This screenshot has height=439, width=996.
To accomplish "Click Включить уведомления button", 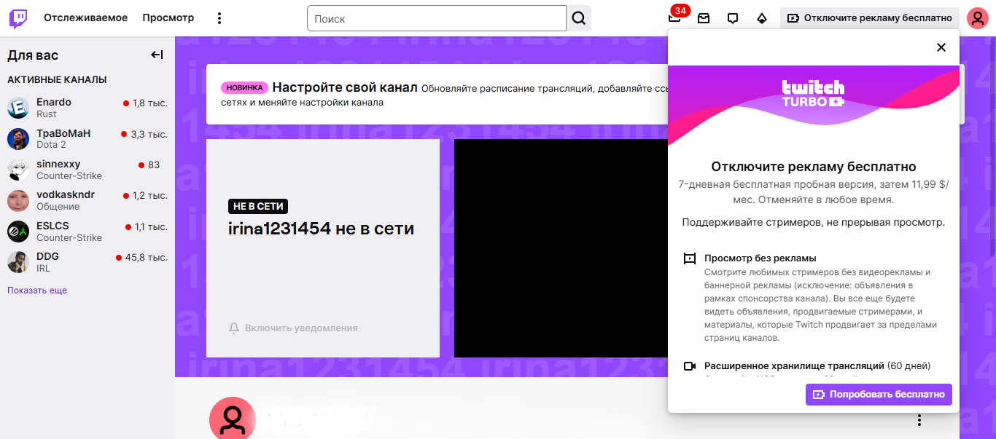I will pos(293,328).
